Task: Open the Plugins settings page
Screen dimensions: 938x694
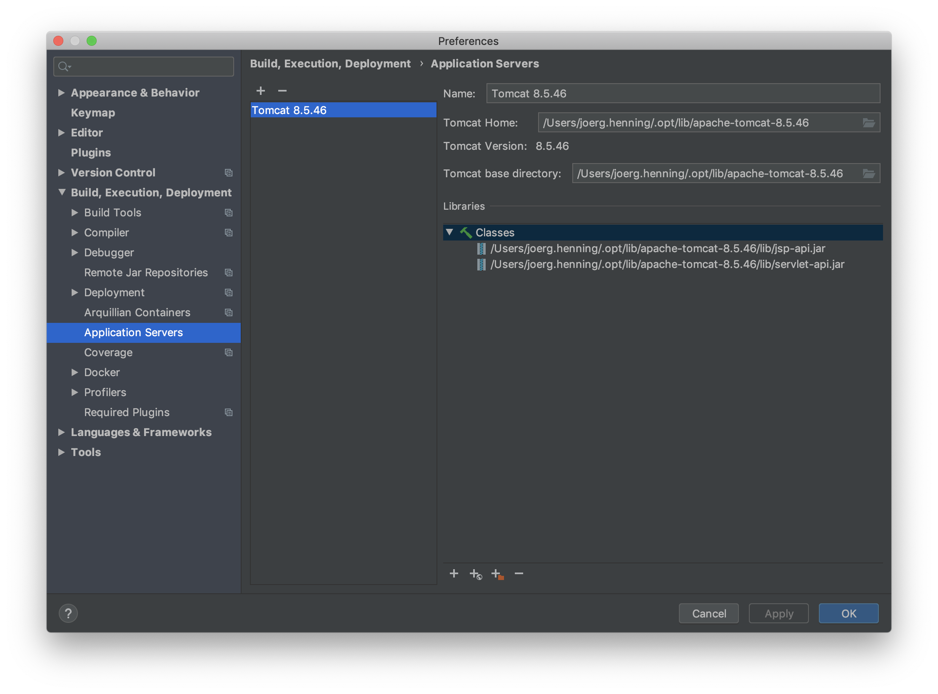Action: pos(91,153)
